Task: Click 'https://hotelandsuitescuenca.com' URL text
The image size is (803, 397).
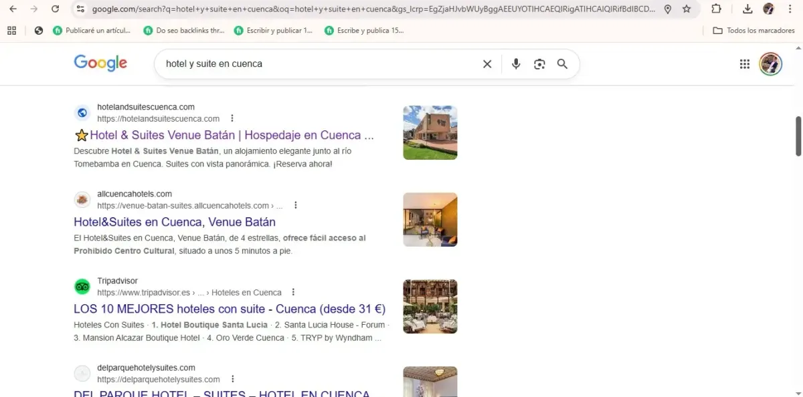Action: coord(159,119)
